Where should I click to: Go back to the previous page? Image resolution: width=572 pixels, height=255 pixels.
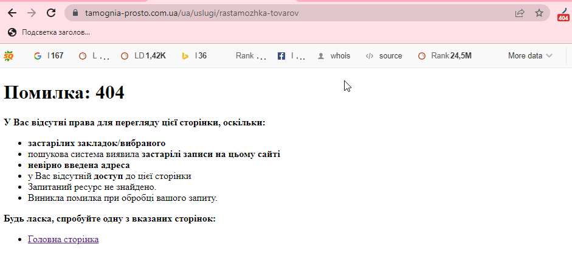pos(12,13)
